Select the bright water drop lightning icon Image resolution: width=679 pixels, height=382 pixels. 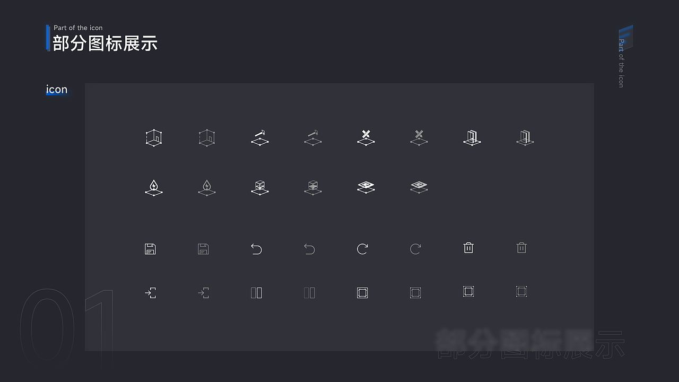[153, 188]
